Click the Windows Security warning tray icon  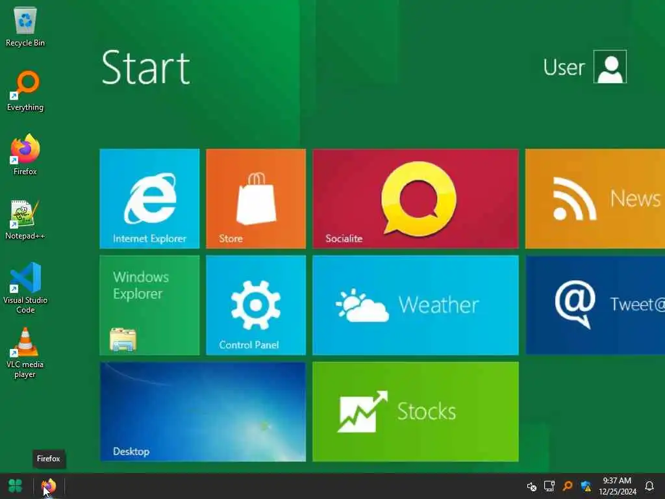pos(586,486)
